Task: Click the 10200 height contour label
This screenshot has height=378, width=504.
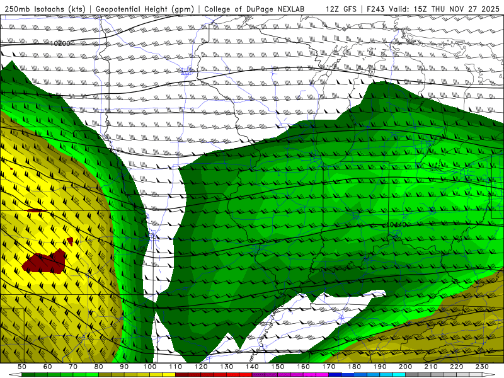Action: point(60,43)
